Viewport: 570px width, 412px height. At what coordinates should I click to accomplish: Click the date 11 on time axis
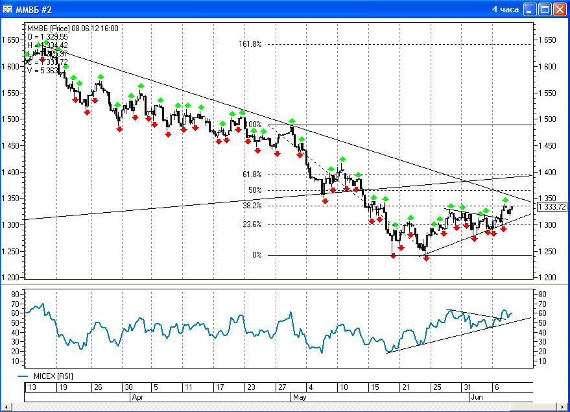click(x=188, y=387)
